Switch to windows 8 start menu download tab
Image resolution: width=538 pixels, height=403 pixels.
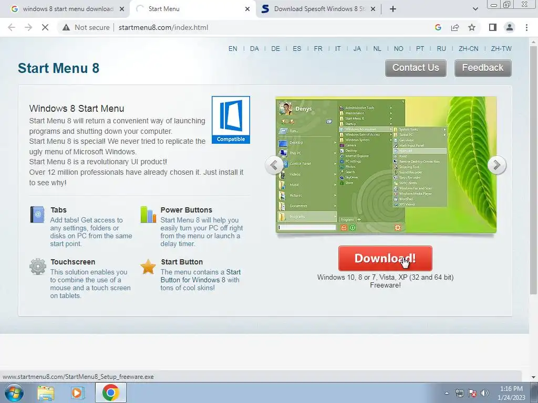point(65,9)
